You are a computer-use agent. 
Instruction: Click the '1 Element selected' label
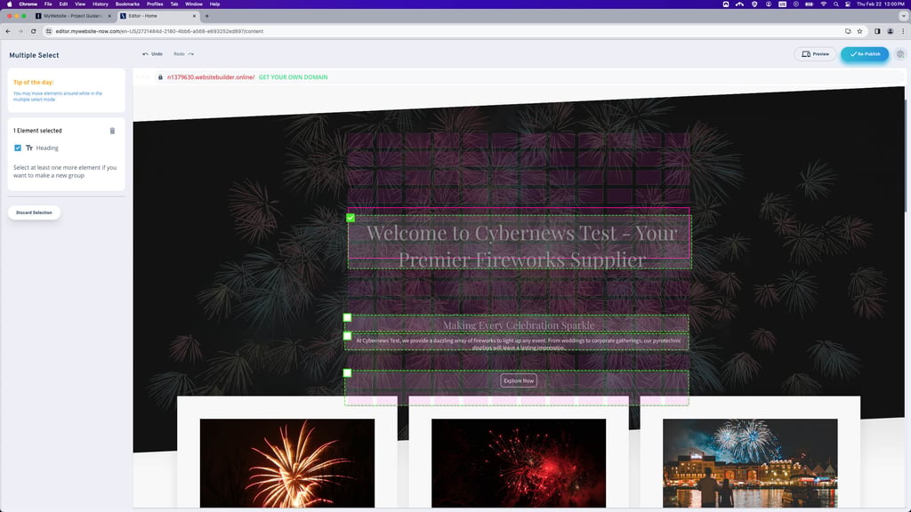click(37, 131)
